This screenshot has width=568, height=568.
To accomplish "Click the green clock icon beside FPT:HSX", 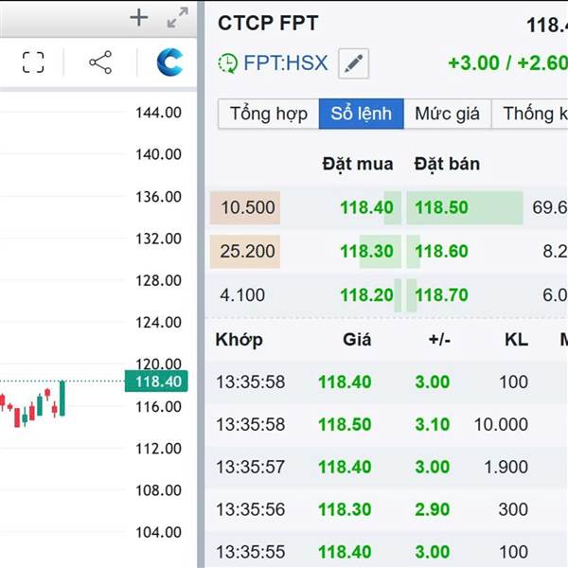I will (228, 63).
